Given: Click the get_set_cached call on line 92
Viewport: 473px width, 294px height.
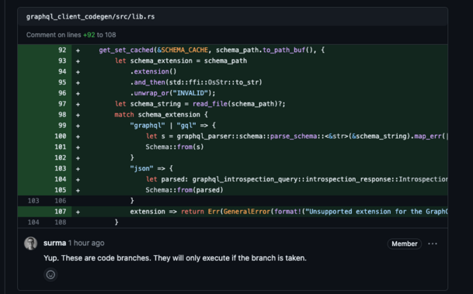Looking at the screenshot, I should 126,50.
